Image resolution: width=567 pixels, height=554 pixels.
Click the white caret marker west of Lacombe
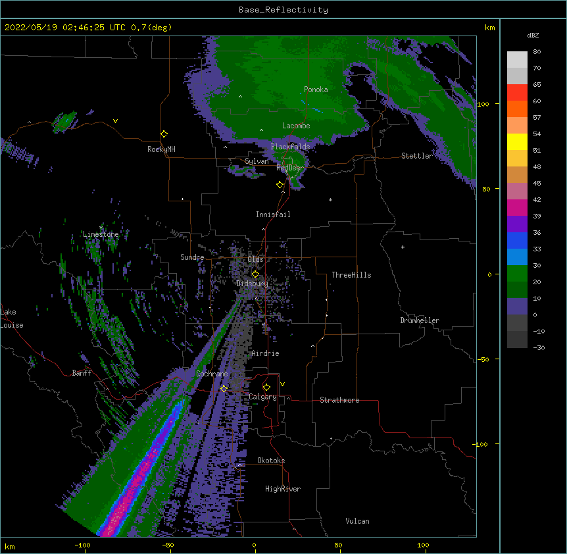coord(261,130)
